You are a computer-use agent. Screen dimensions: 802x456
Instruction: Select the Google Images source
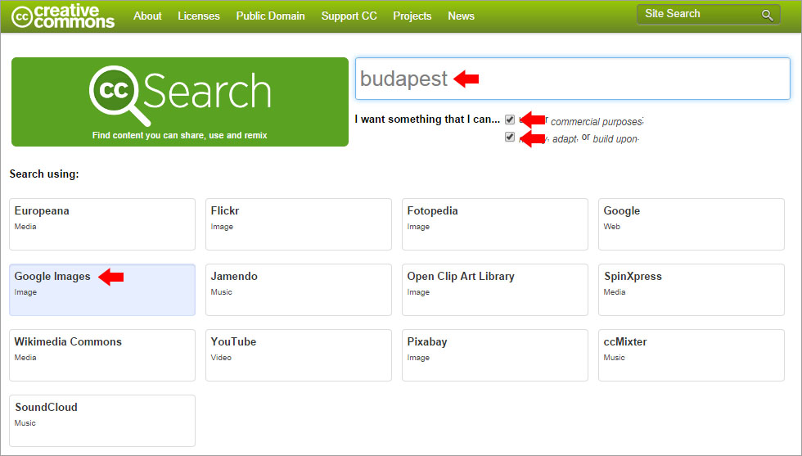pos(102,290)
